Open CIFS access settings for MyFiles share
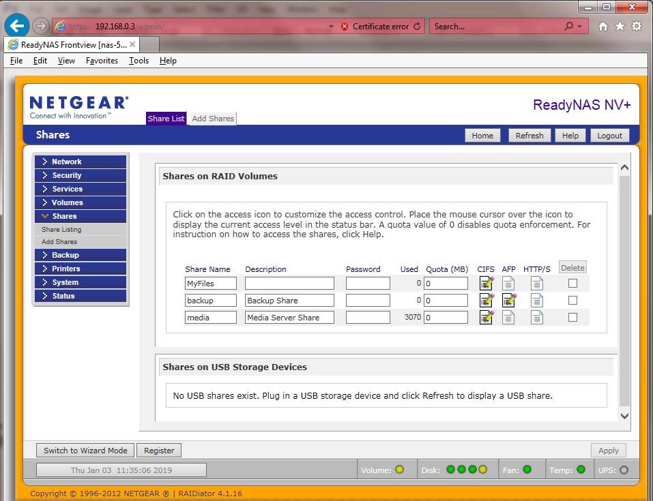The width and height of the screenshot is (653, 501). [486, 283]
